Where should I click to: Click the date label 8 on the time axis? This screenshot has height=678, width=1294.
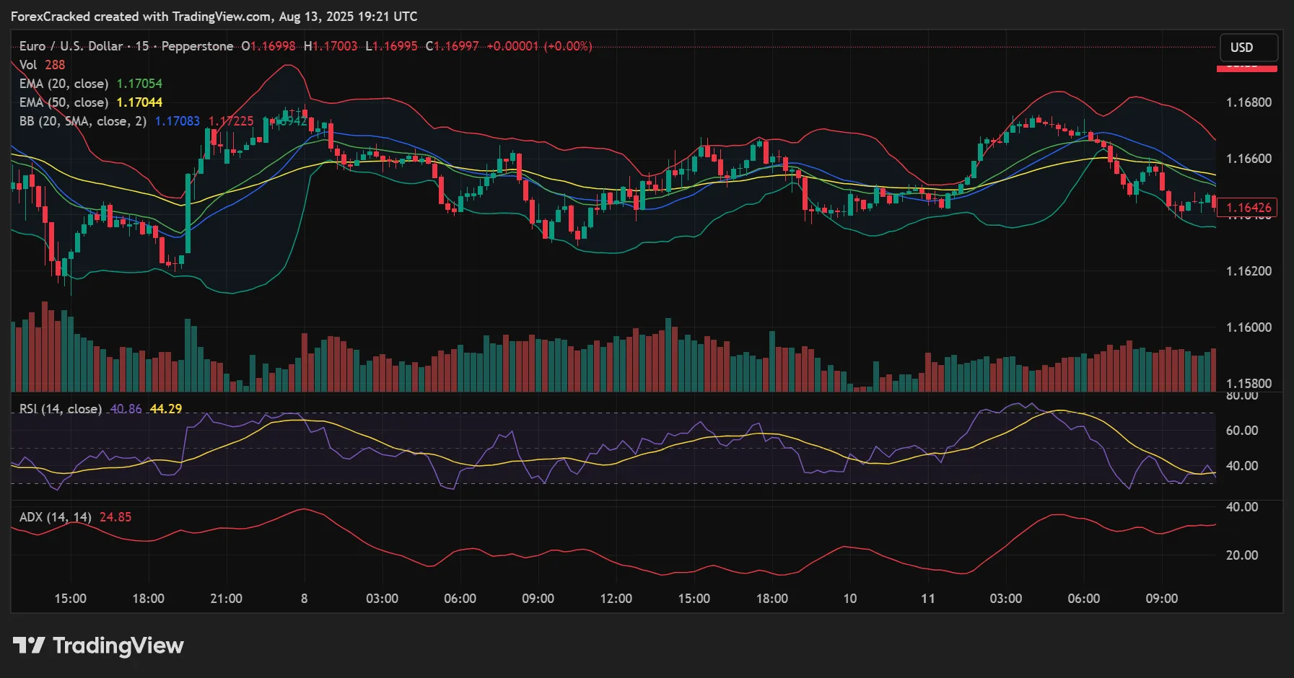[303, 598]
